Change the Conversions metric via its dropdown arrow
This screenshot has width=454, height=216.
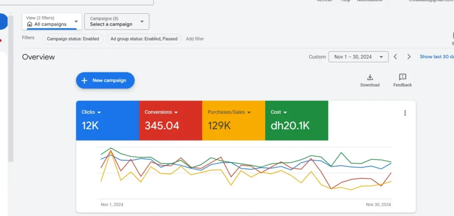pyautogui.click(x=176, y=113)
